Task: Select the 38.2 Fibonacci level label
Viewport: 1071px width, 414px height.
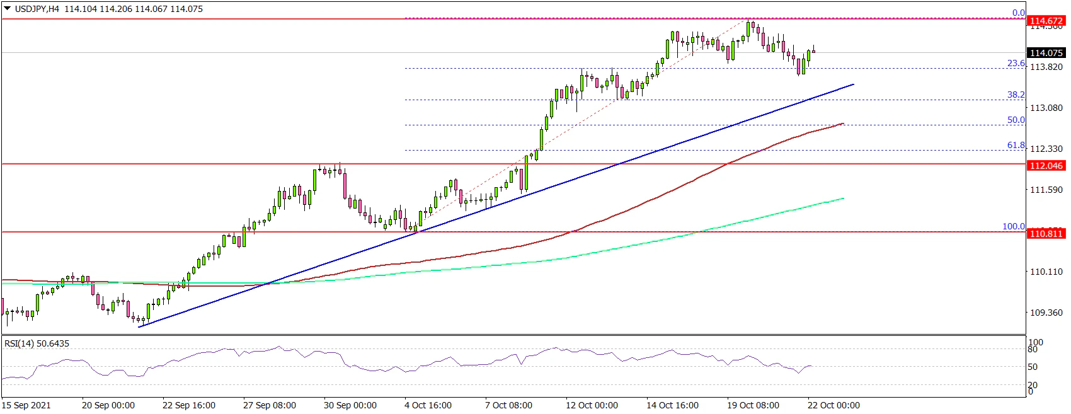Action: [x=1016, y=95]
